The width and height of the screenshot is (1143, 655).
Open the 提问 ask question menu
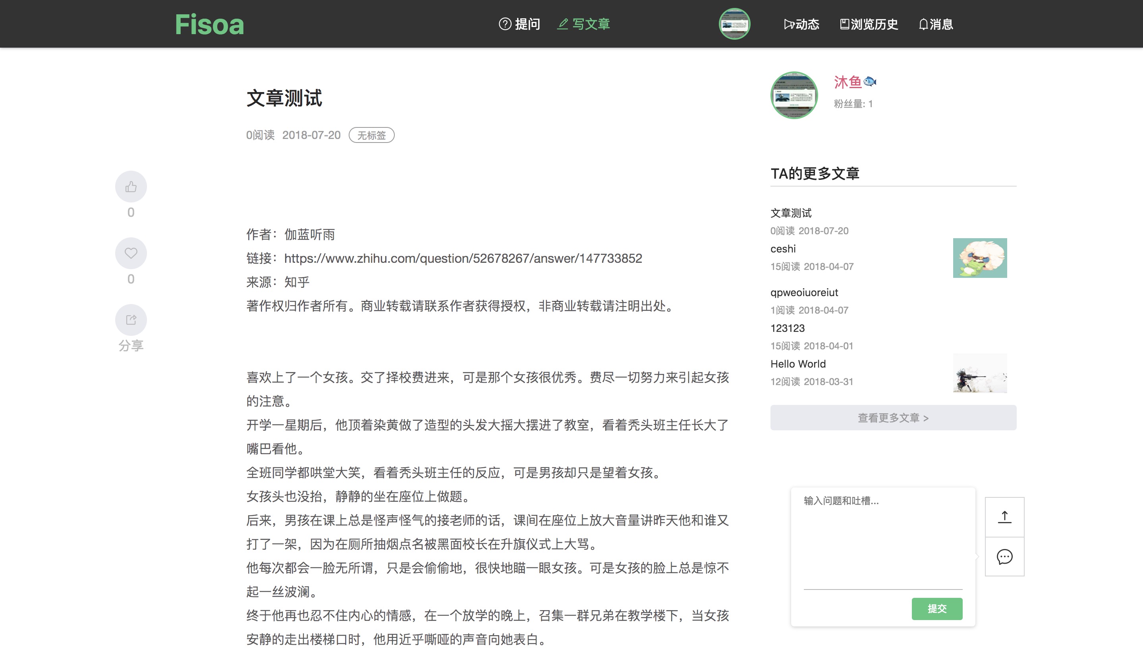(x=519, y=24)
